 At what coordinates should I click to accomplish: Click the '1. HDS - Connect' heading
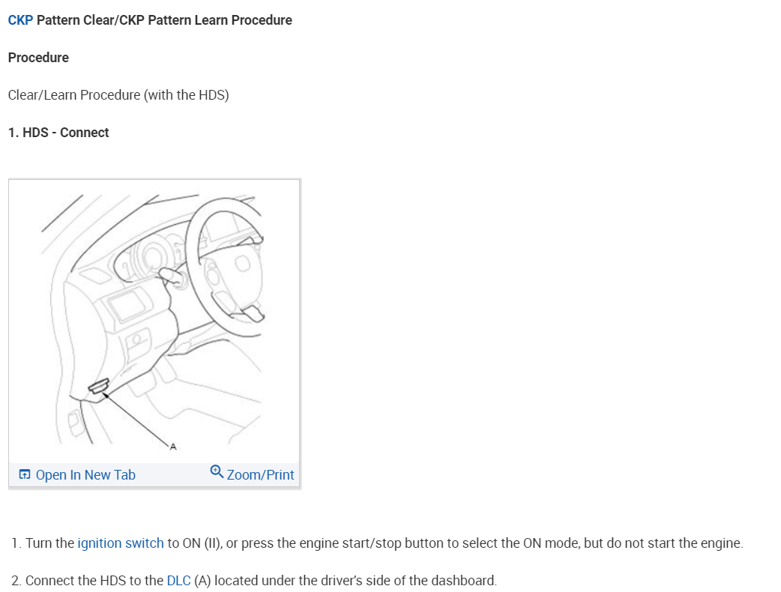58,133
